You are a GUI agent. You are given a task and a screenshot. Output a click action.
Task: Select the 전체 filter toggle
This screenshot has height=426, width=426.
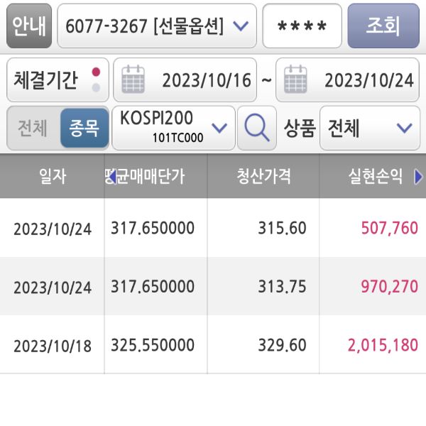pyautogui.click(x=33, y=128)
